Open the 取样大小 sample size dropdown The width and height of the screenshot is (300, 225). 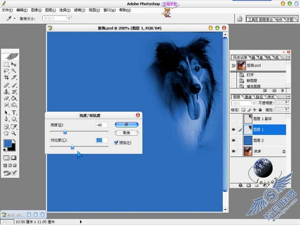(x=57, y=19)
